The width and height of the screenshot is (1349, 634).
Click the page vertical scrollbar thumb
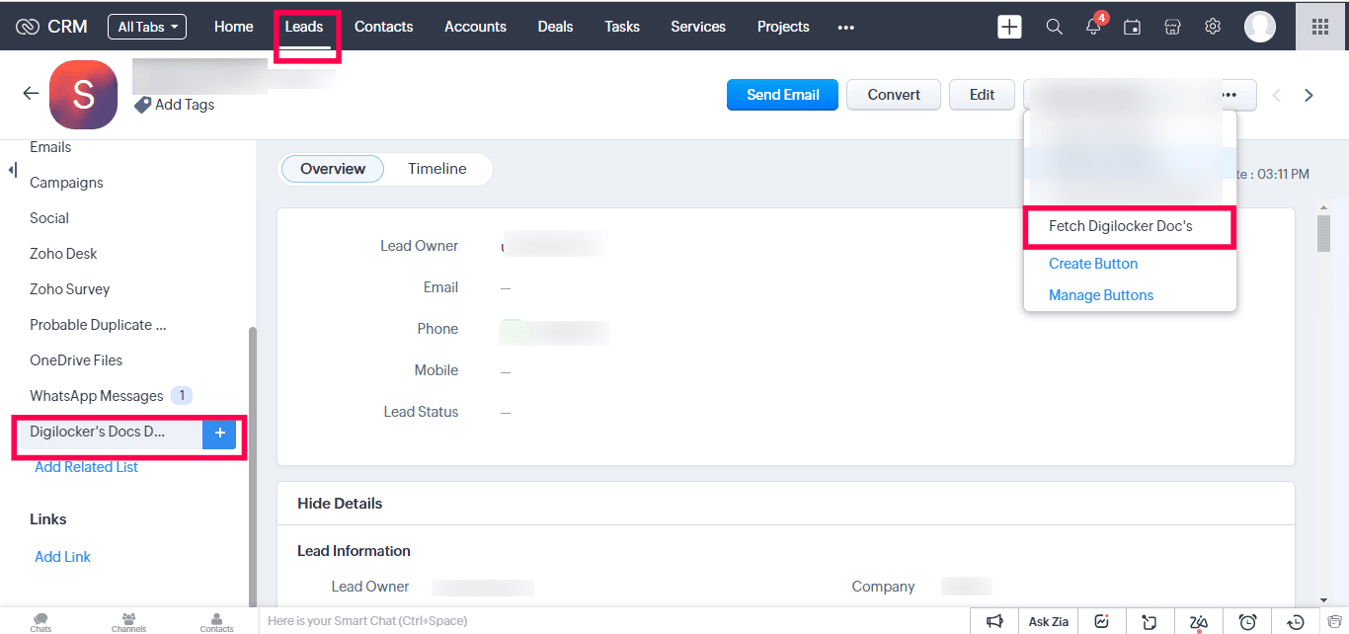1323,233
